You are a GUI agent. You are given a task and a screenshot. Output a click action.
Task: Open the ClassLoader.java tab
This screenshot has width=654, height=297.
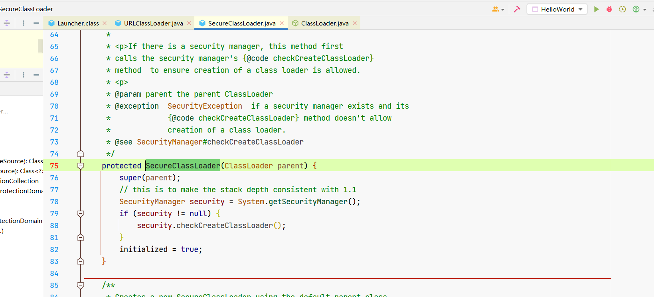[x=325, y=23]
